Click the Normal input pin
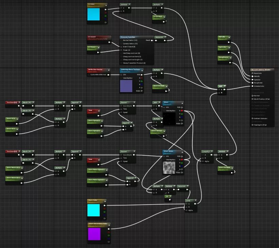279x248 pixels. 252,96
